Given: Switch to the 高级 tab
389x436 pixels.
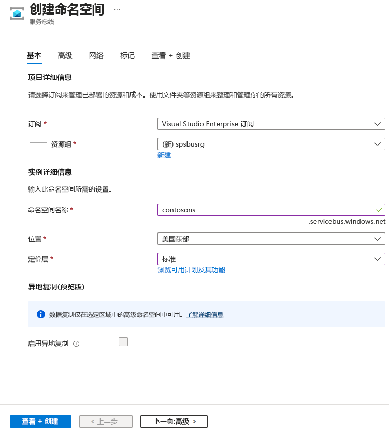Looking at the screenshot, I should [65, 55].
